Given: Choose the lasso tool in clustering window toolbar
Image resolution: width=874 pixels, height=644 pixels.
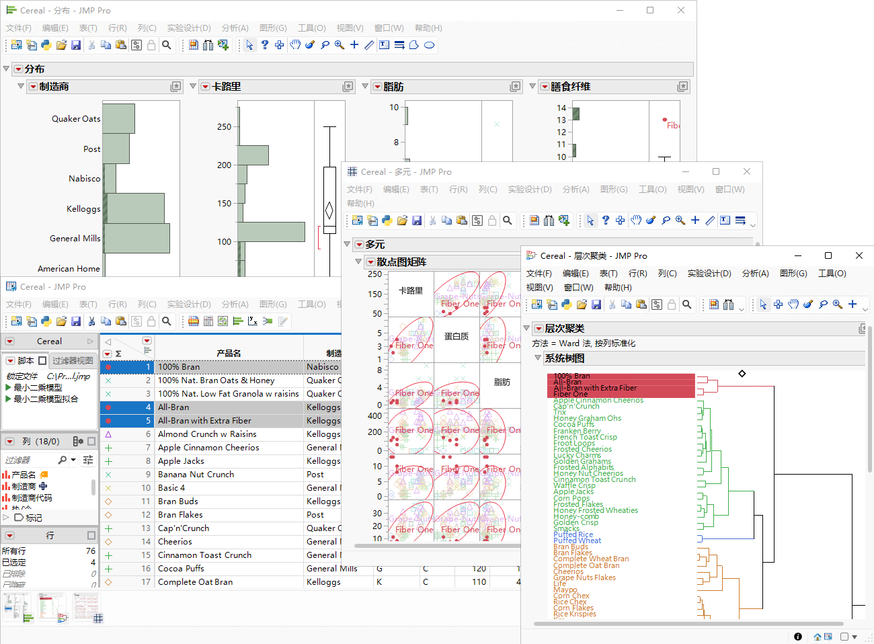Looking at the screenshot, I should [x=823, y=305].
